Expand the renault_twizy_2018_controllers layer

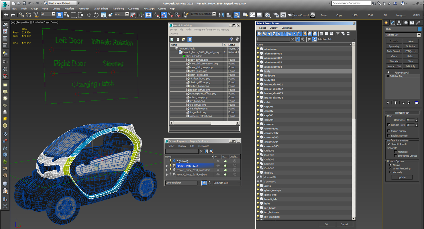click(x=167, y=170)
